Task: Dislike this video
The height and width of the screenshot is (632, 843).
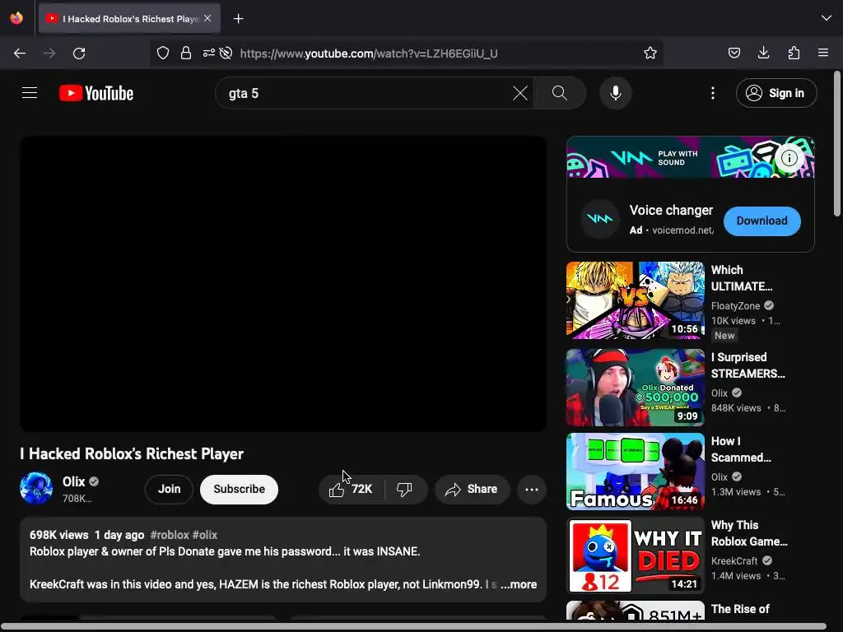Action: pyautogui.click(x=405, y=489)
